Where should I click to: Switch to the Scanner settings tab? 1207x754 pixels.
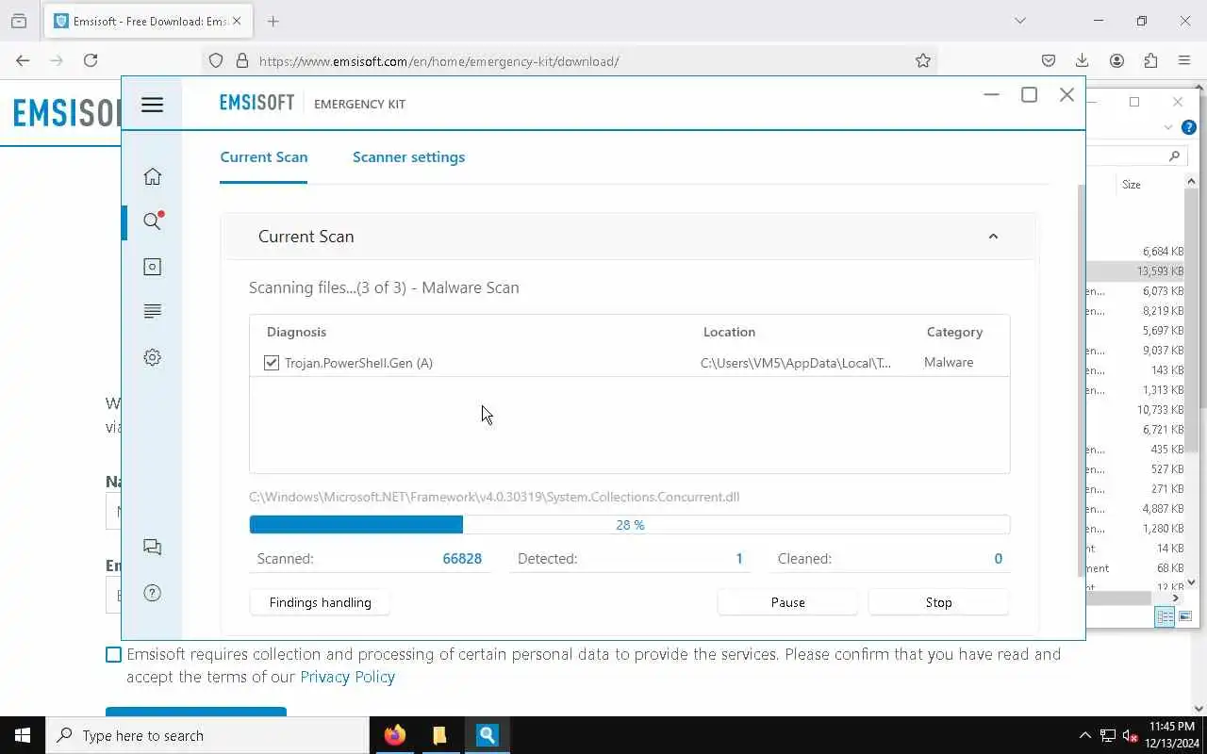408,157
